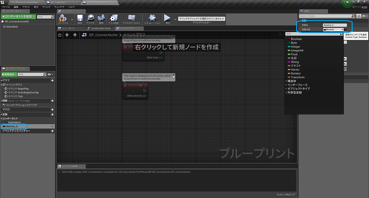Viewport: 369px width, 198px height.
Task: Select Integer in the type list
Action: (x=295, y=47)
